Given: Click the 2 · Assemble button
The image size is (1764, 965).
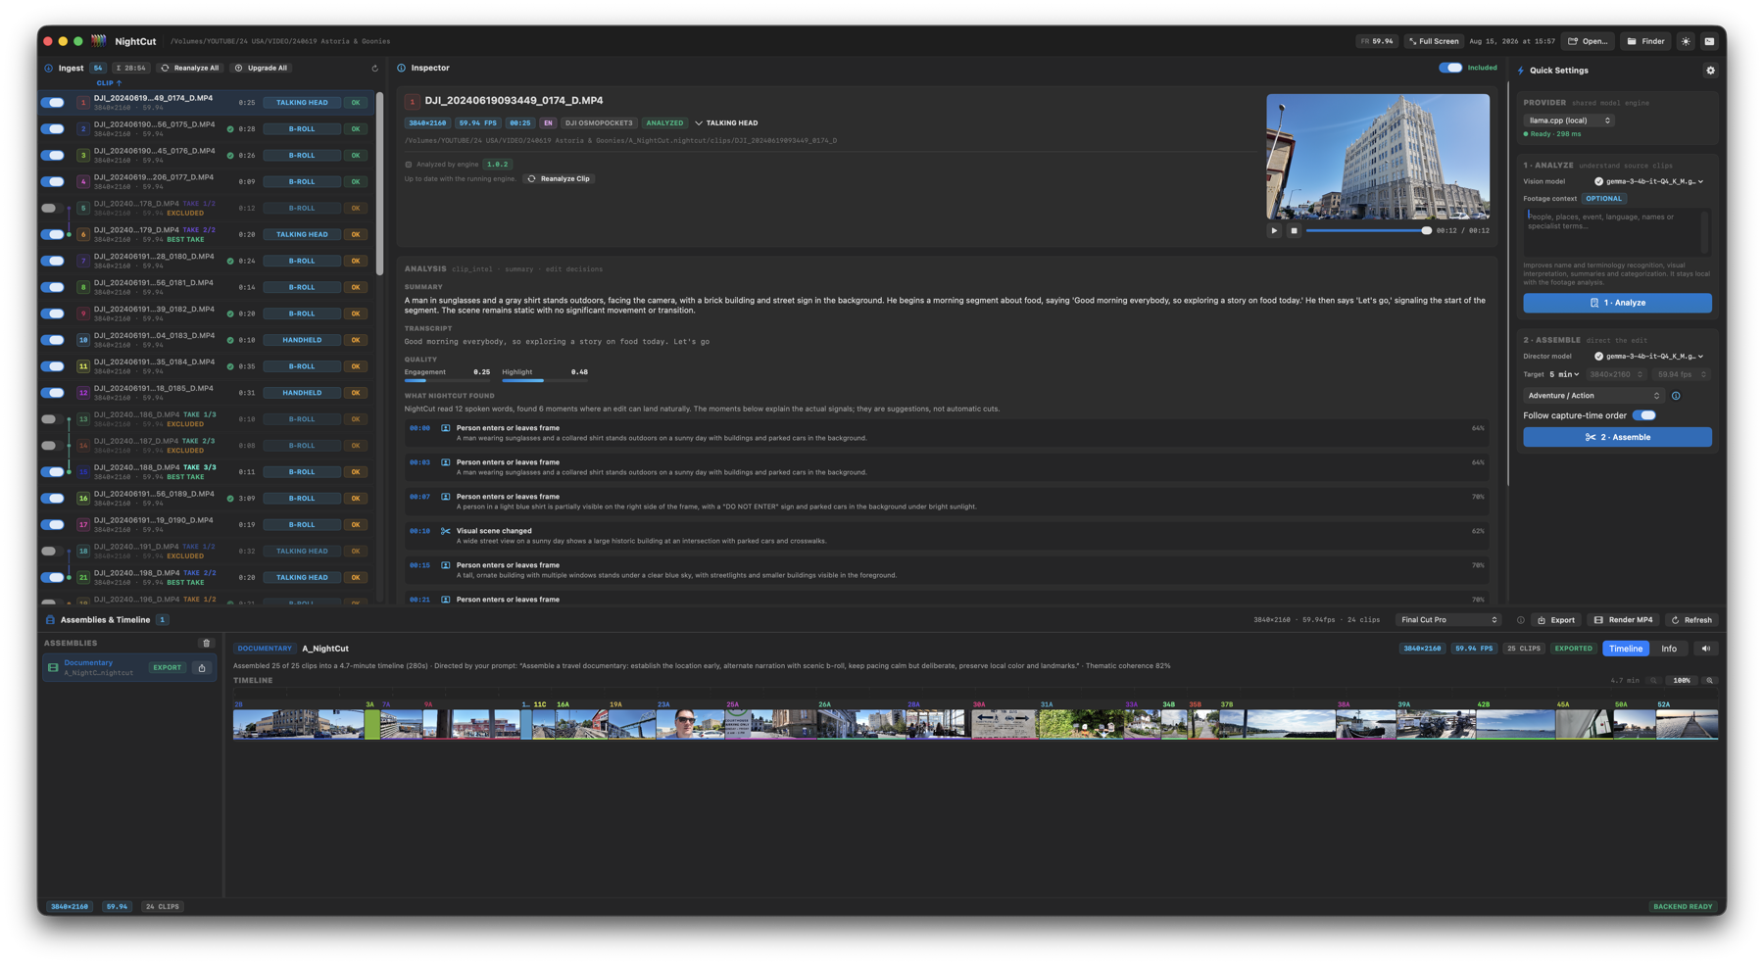Looking at the screenshot, I should click(1617, 438).
